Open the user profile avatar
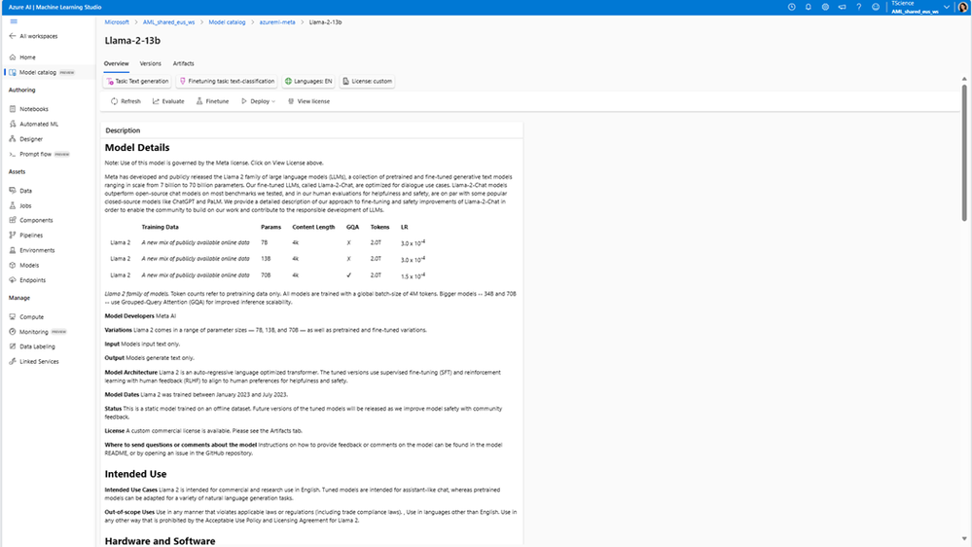Image resolution: width=972 pixels, height=547 pixels. (962, 7)
